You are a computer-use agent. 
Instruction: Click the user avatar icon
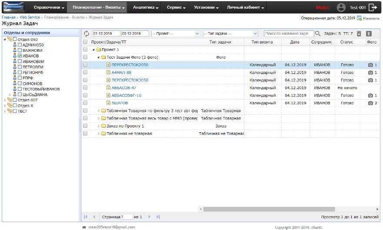(x=341, y=7)
